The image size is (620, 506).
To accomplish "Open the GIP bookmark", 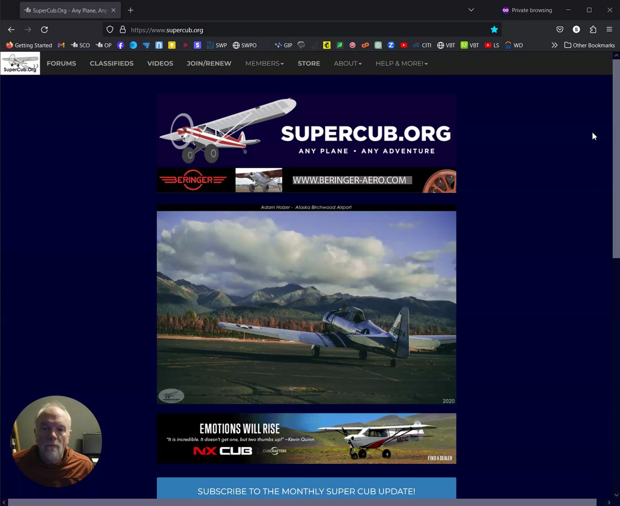I will click(283, 45).
